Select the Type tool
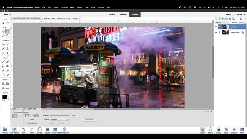 [3, 75]
